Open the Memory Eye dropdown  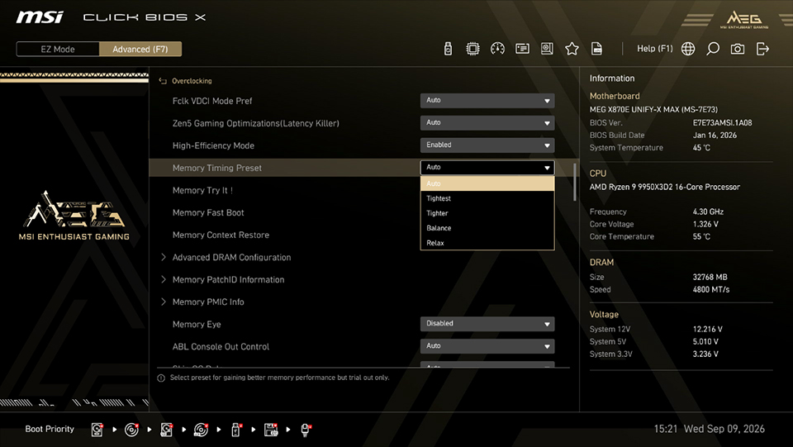point(487,324)
